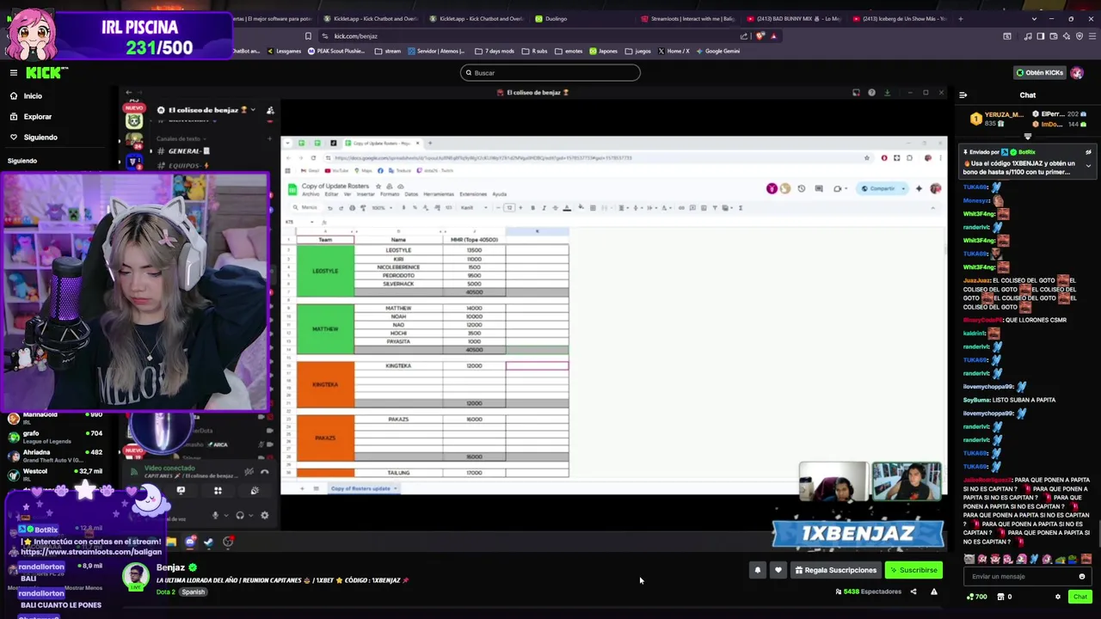Unpin BotRix pinned message icon
Viewport: 1101px width, 619px height.
[x=1088, y=152]
